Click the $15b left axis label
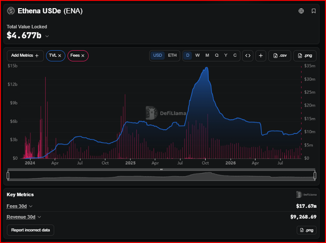Screen dimensions: 326x243 [12, 66]
